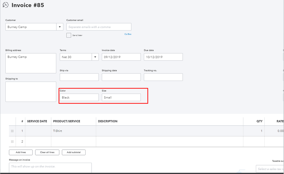Click drag handle icon for row 1
The image size is (284, 174).
coord(12,131)
